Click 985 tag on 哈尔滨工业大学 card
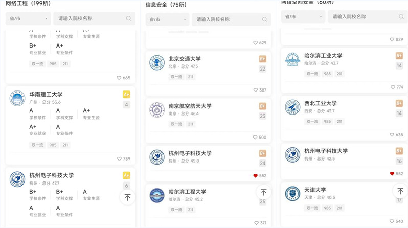Screen dimensions: 408x228 [327, 74]
